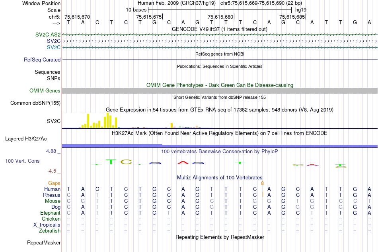Click the 4.88 conservation scale value
Viewport: 378px width, 252px height.
coord(51,151)
